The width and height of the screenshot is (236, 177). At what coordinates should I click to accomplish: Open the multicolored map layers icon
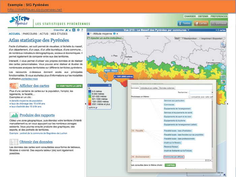point(223,82)
